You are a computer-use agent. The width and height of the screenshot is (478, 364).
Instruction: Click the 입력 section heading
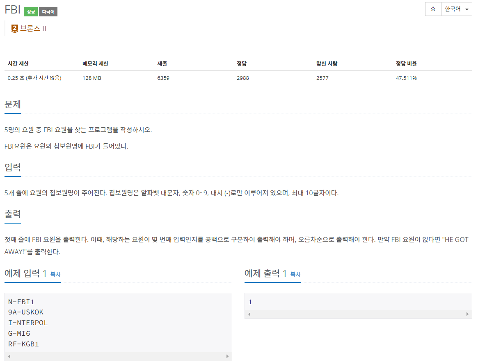click(x=12, y=167)
